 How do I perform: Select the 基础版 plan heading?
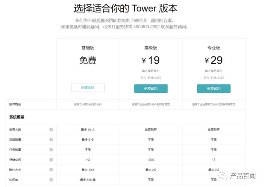[88, 48]
